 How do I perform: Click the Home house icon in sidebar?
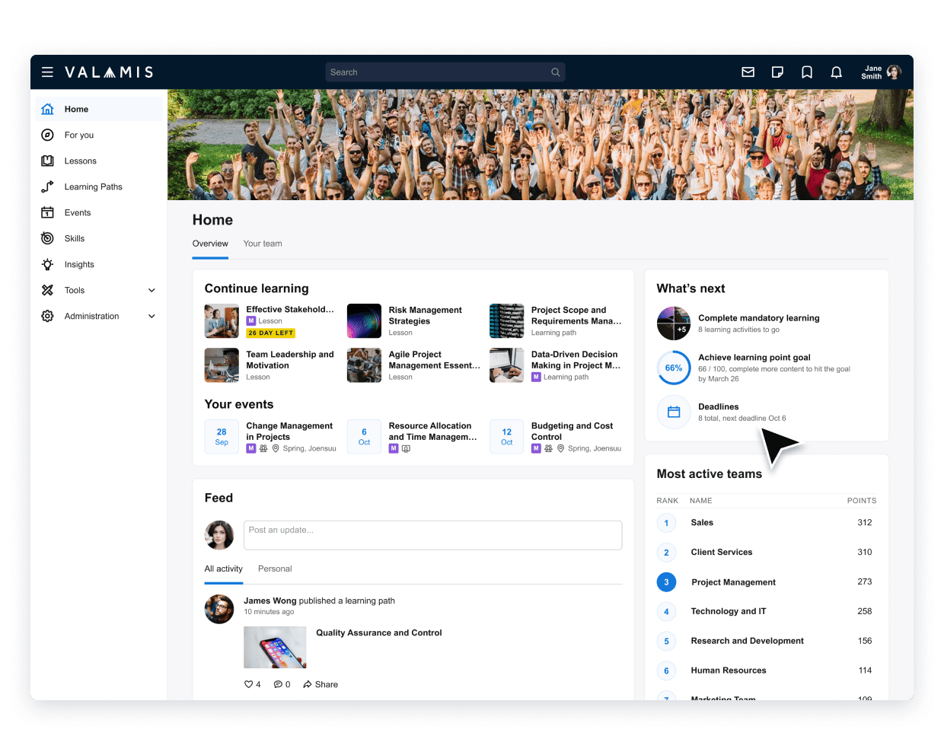tap(47, 109)
